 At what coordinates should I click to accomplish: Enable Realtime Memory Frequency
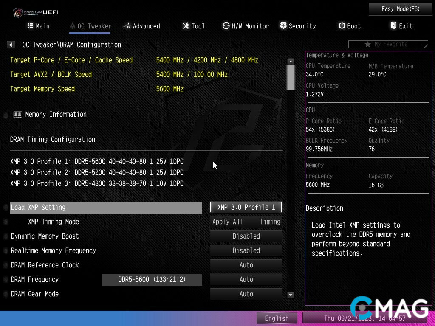click(x=246, y=250)
